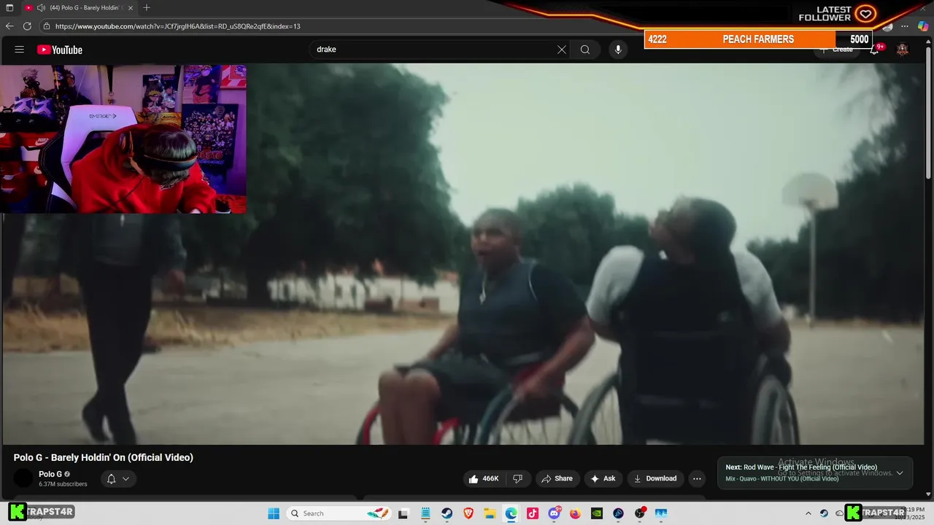Open the Polo G channel link
Image resolution: width=934 pixels, height=525 pixels.
tap(50, 474)
